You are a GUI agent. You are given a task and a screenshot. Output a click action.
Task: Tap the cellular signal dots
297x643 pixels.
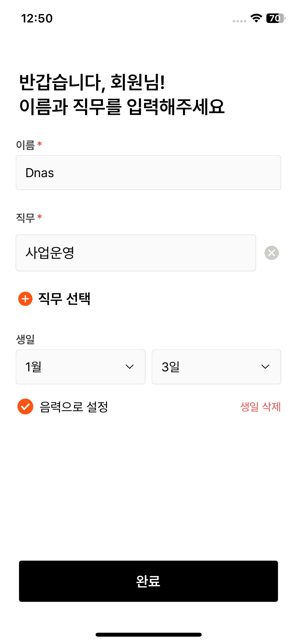[x=239, y=21]
